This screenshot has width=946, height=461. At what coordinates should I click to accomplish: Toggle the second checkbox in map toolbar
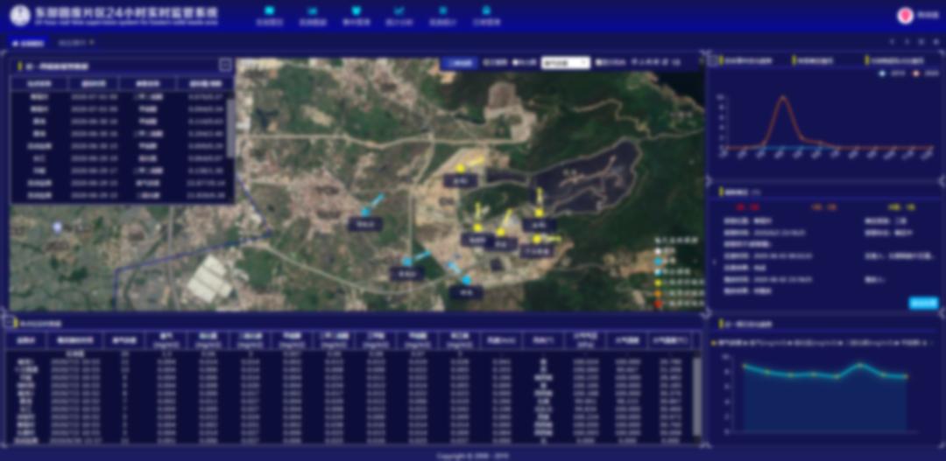pyautogui.click(x=515, y=63)
